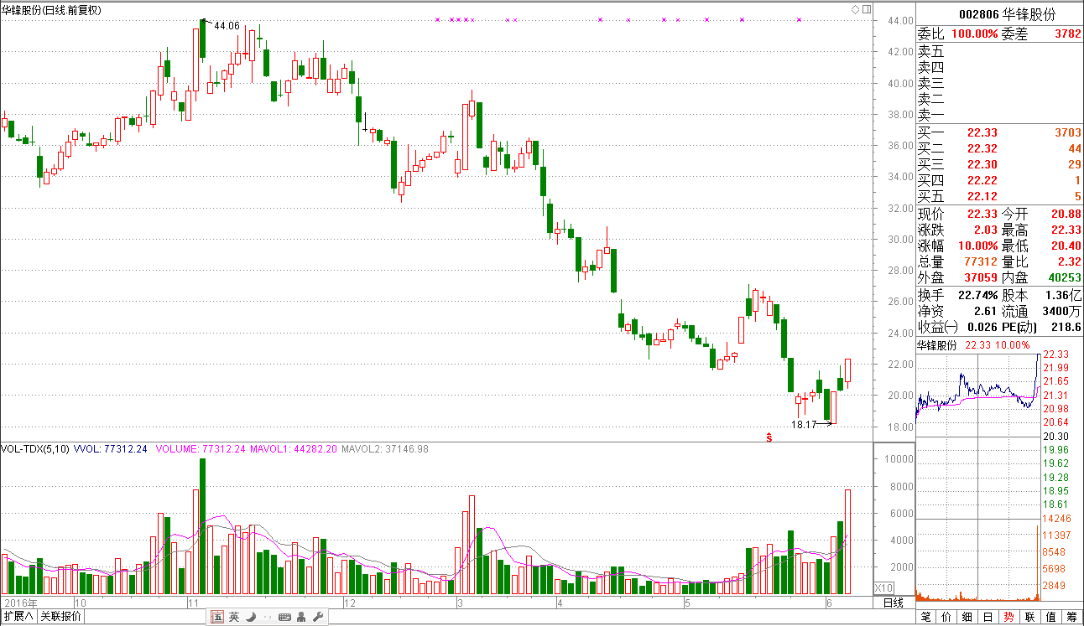Expand the 扩展 panel button

point(18,617)
